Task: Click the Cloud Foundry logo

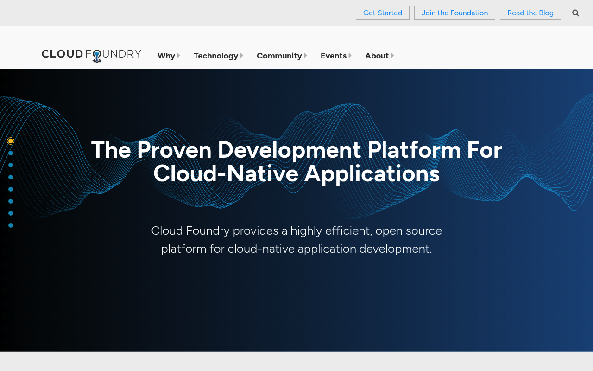Action: pos(91,55)
